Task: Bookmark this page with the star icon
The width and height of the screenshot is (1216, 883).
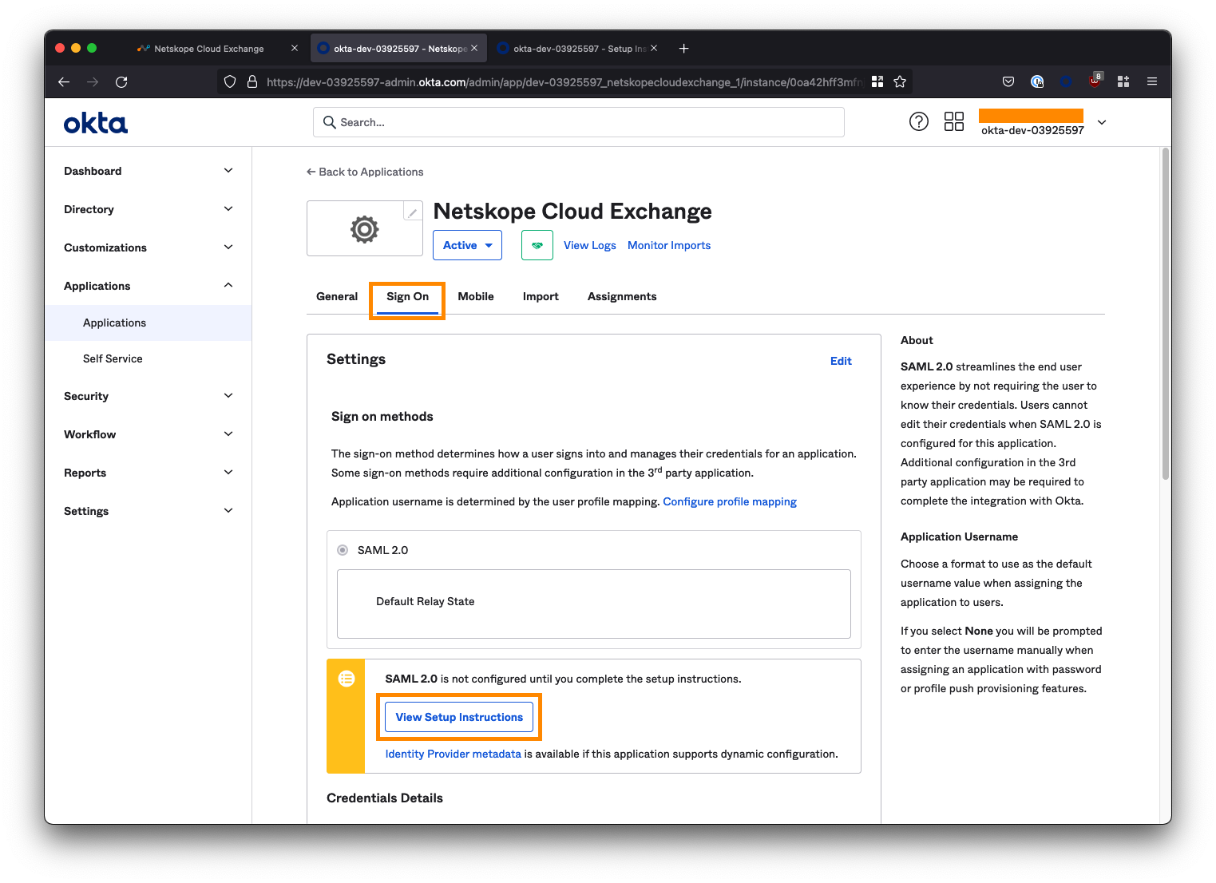Action: (x=900, y=81)
